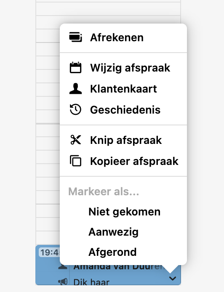Click the Dik haar appointment note text
Viewport: 224px width, 292px height.
91,282
